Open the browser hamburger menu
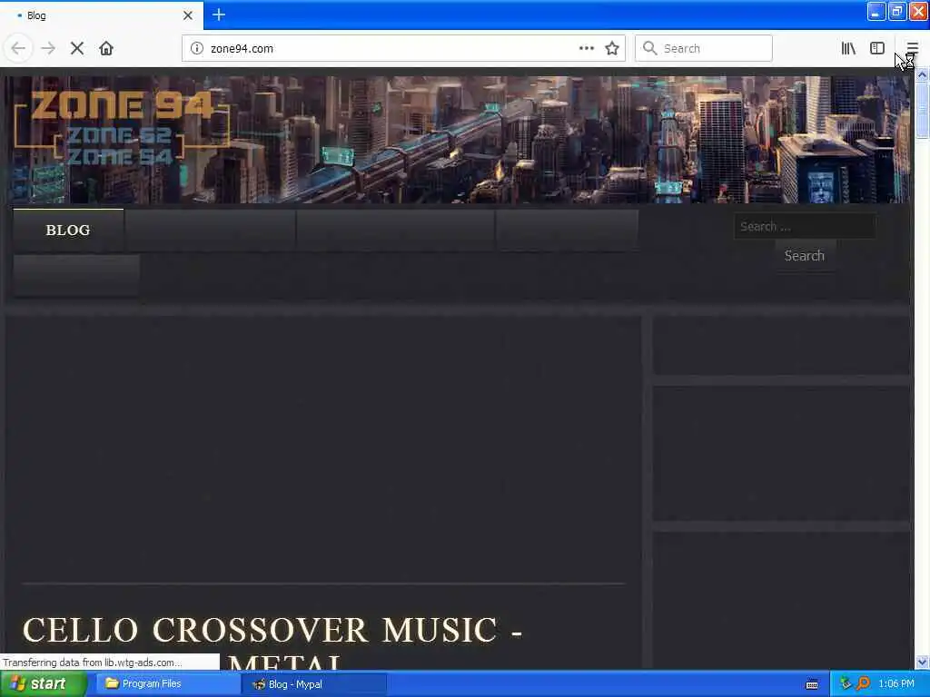 pos(912,48)
